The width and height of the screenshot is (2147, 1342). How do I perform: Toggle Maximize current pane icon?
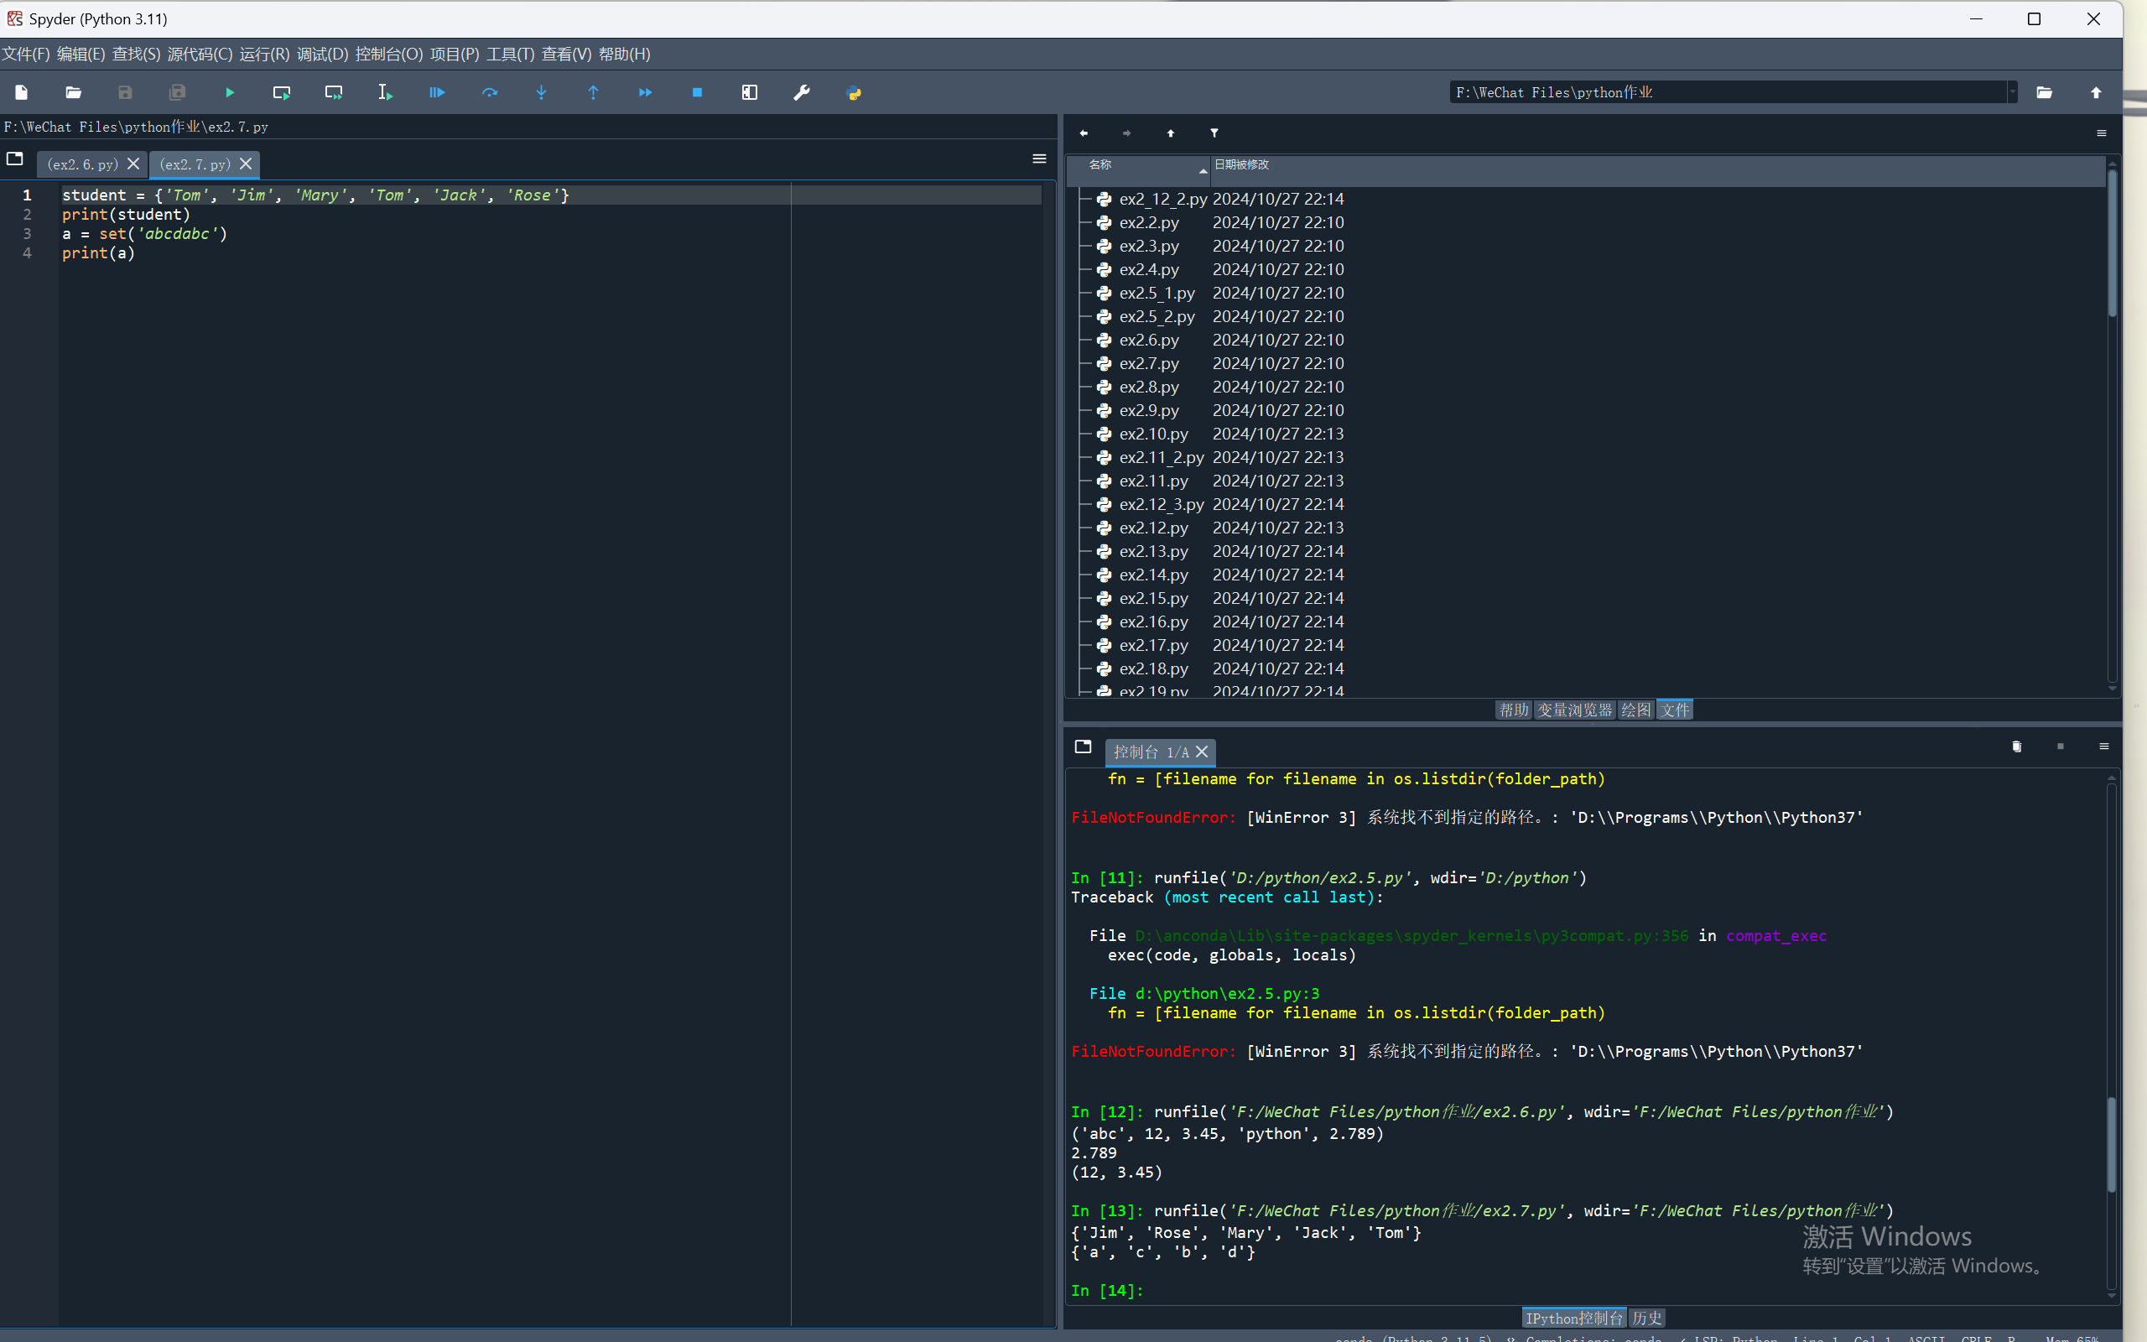750,92
